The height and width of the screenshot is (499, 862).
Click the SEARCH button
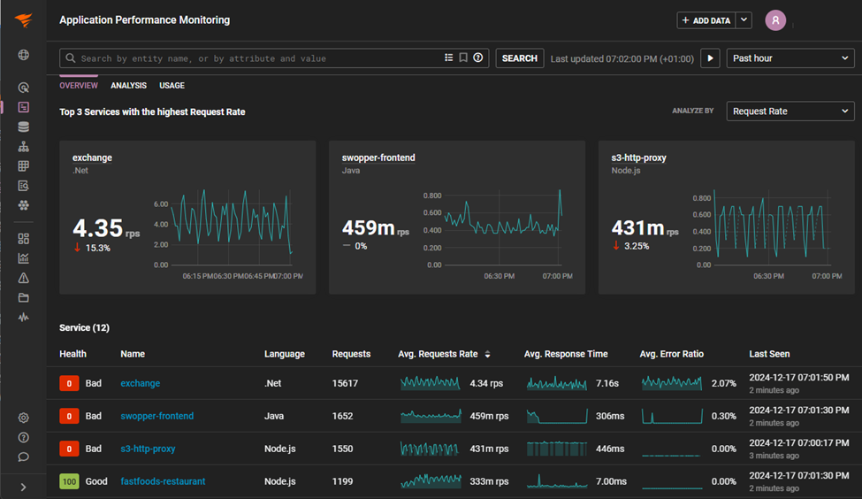coord(520,58)
